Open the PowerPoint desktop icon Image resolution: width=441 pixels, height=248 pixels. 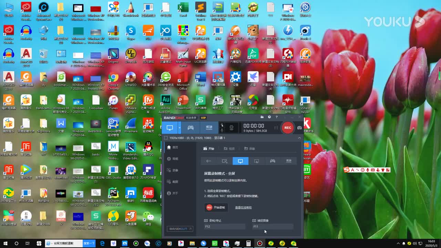[183, 102]
